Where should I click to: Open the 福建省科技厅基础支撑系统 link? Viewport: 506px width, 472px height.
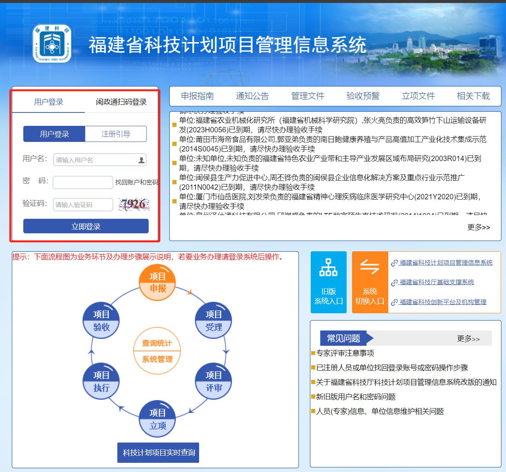tap(436, 282)
